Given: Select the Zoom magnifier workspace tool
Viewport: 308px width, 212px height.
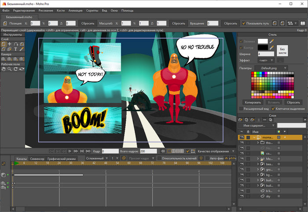Looking at the screenshot, I should (x=9, y=69).
